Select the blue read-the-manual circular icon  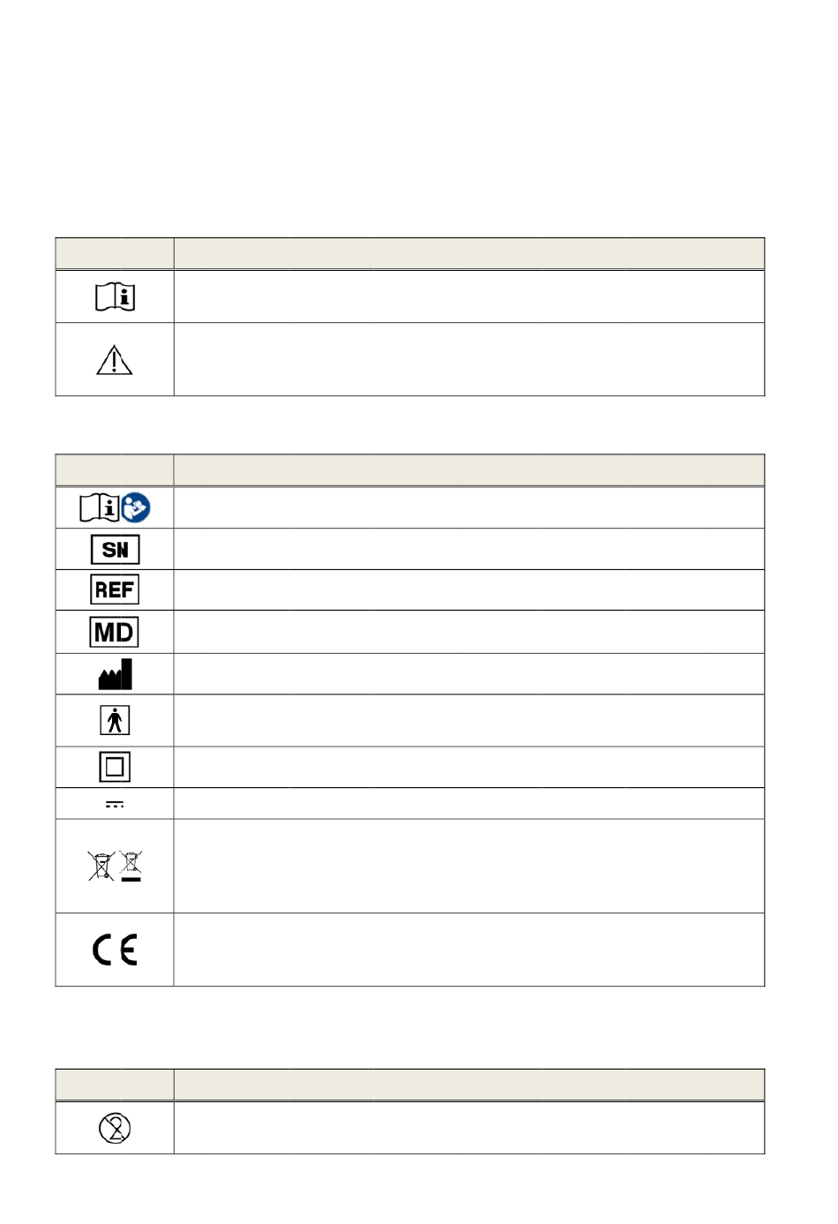(x=136, y=507)
